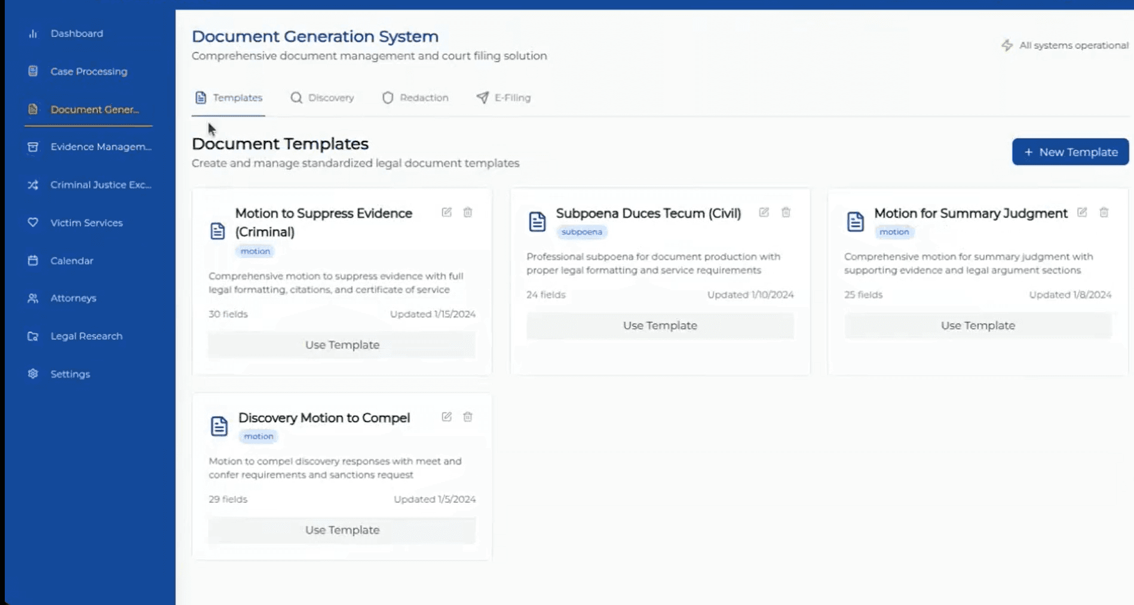Edit the Subpoena Duces Tecum template

click(x=764, y=212)
